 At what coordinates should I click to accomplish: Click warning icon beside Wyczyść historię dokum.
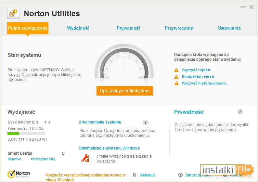coord(176,83)
